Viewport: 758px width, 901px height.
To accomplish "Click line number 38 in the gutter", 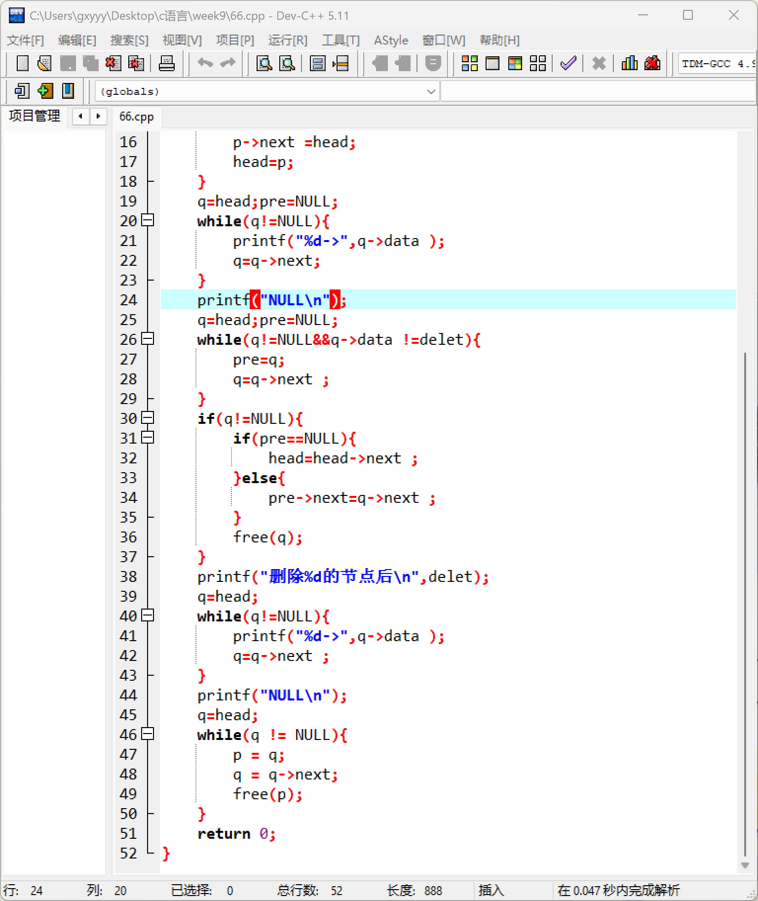I will (x=128, y=576).
